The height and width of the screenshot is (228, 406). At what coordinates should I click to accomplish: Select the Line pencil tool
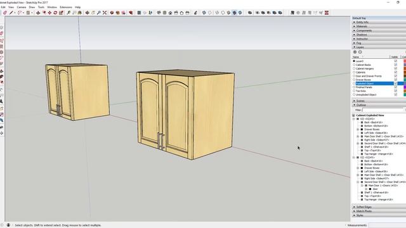pos(11,13)
